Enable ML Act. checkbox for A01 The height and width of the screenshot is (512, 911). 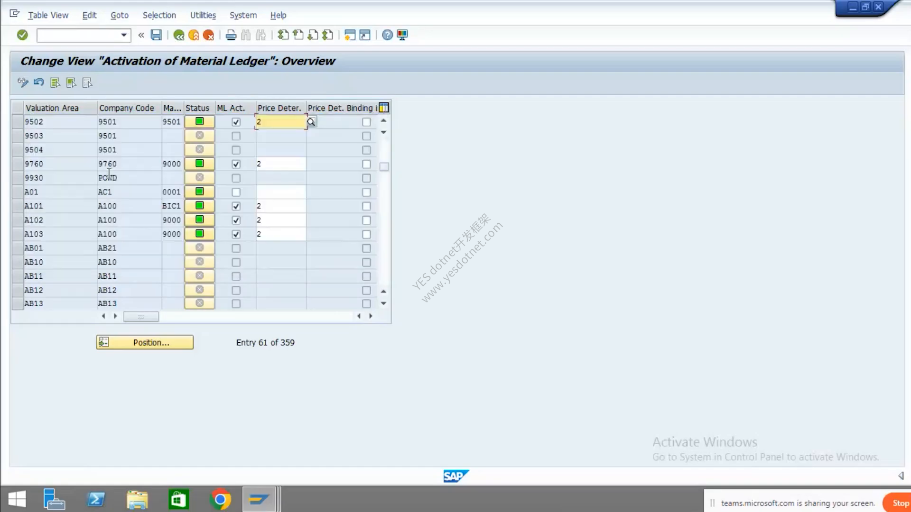click(x=236, y=192)
